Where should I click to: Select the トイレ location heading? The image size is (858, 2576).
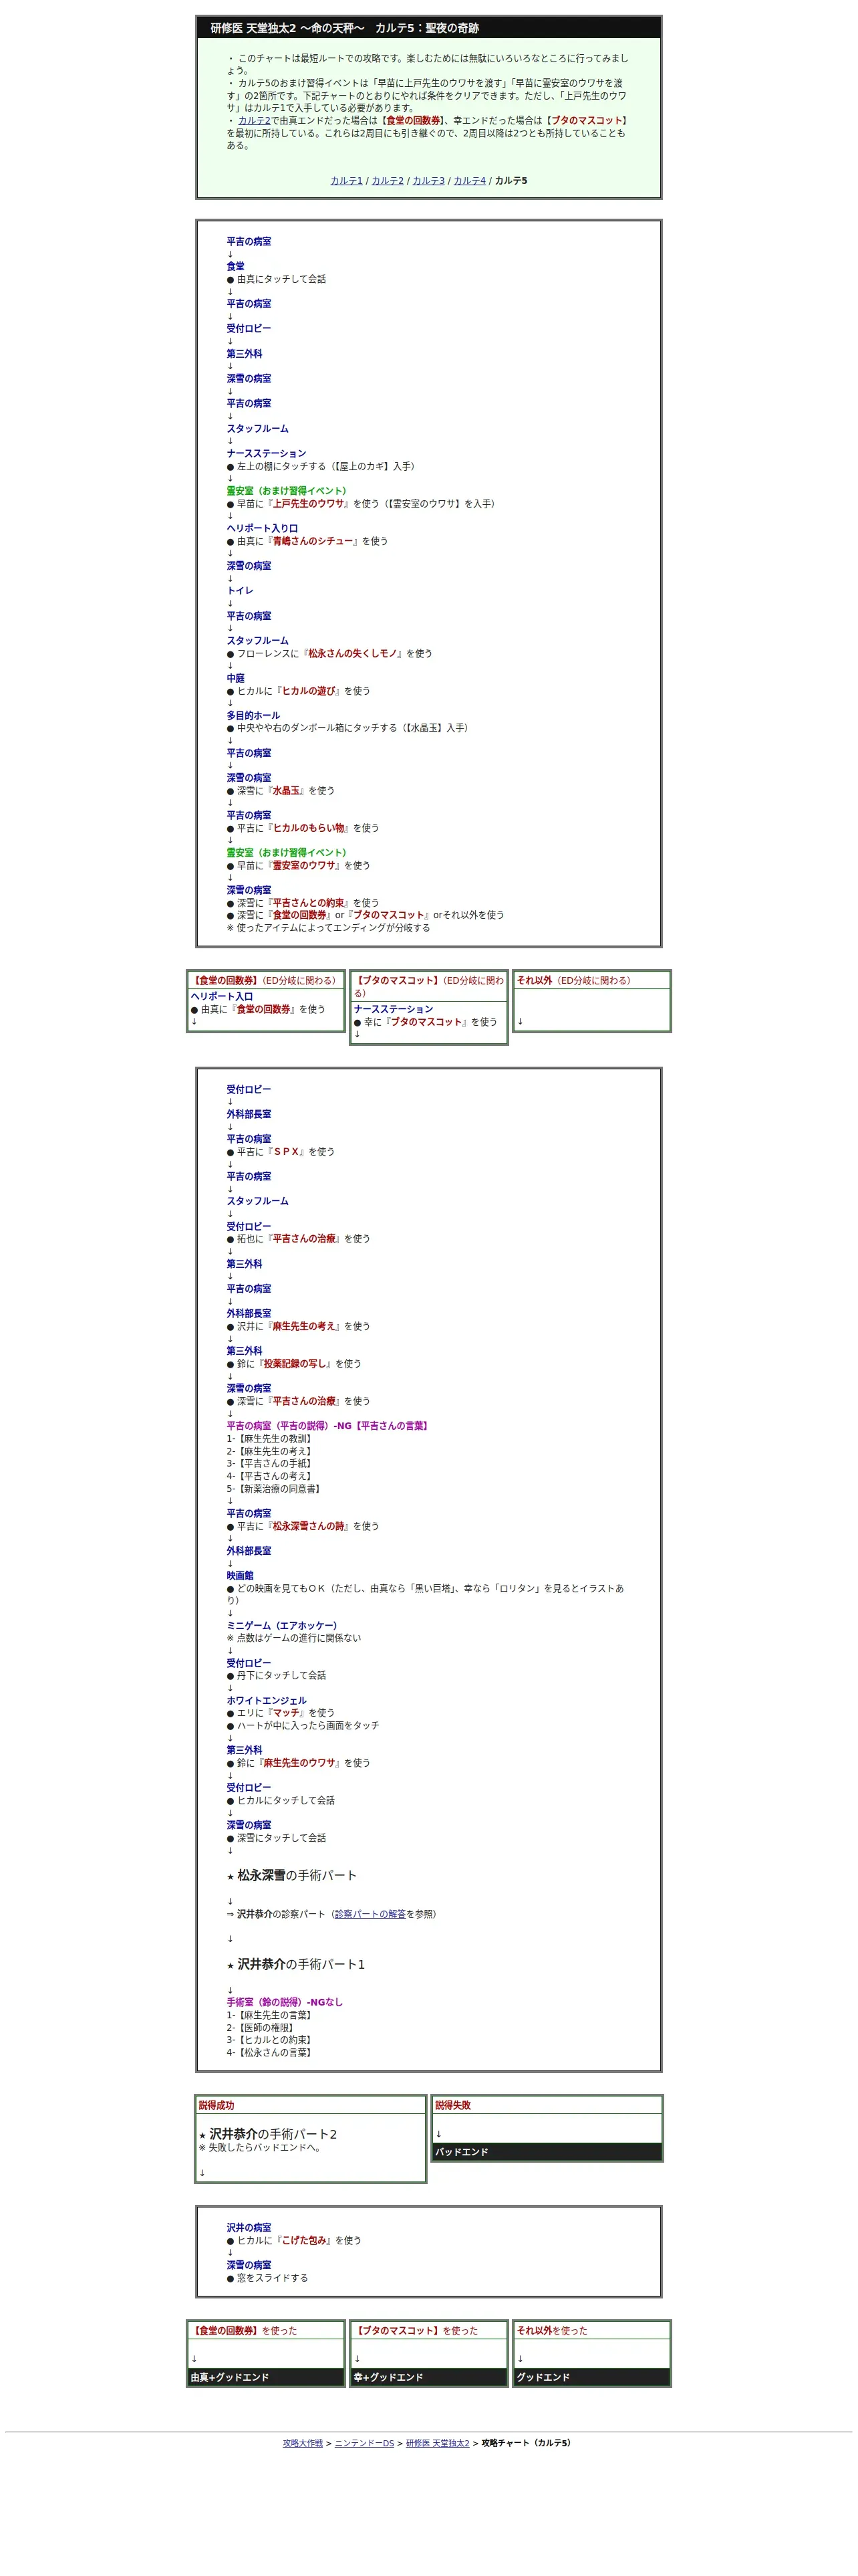(x=240, y=591)
